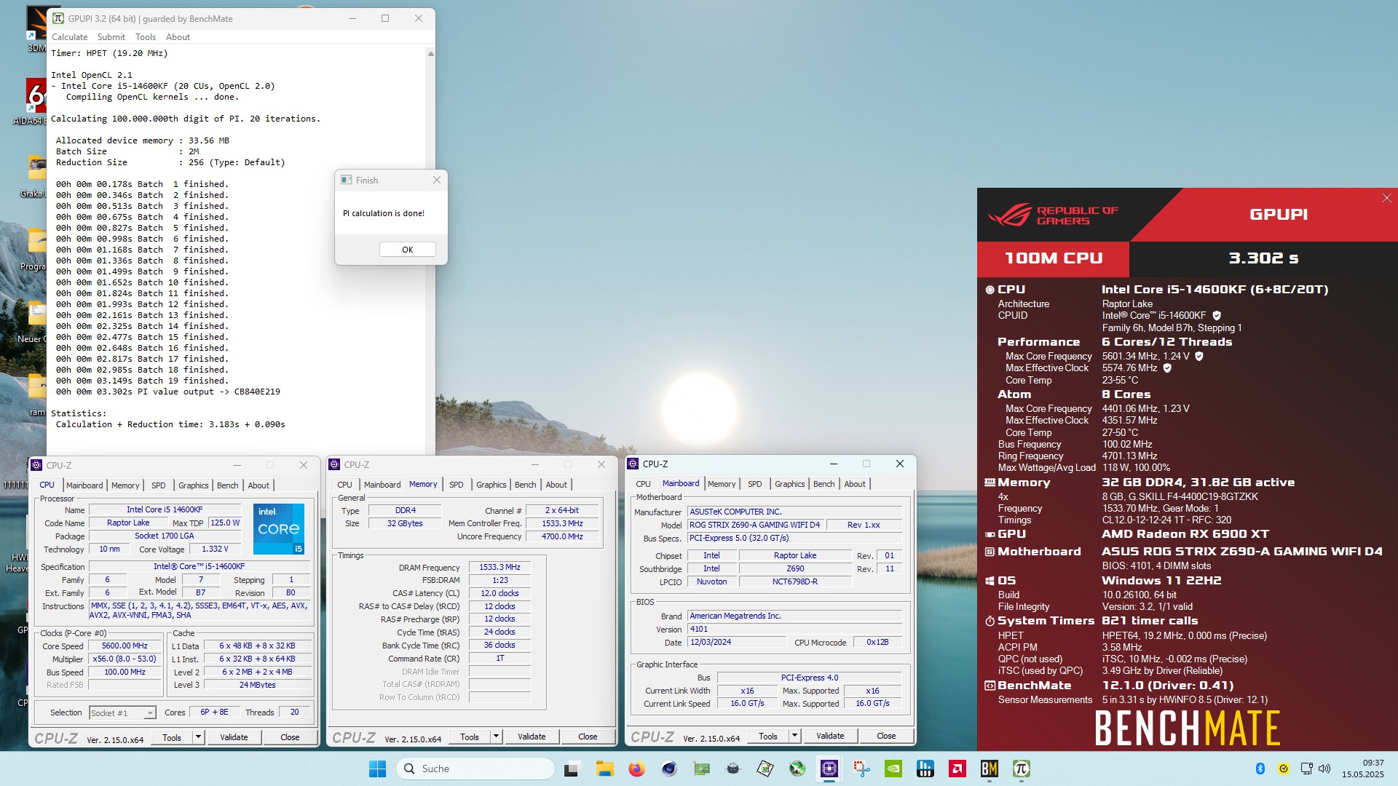The width and height of the screenshot is (1398, 786).
Task: Select SPD tab in middle CPU-Z window
Action: coord(457,485)
